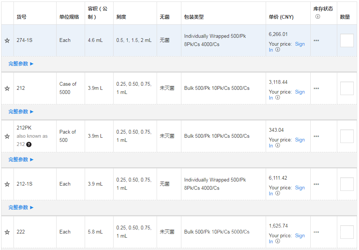Sign in for 212-1S price
This screenshot has height=250, width=359.
[x=299, y=187]
